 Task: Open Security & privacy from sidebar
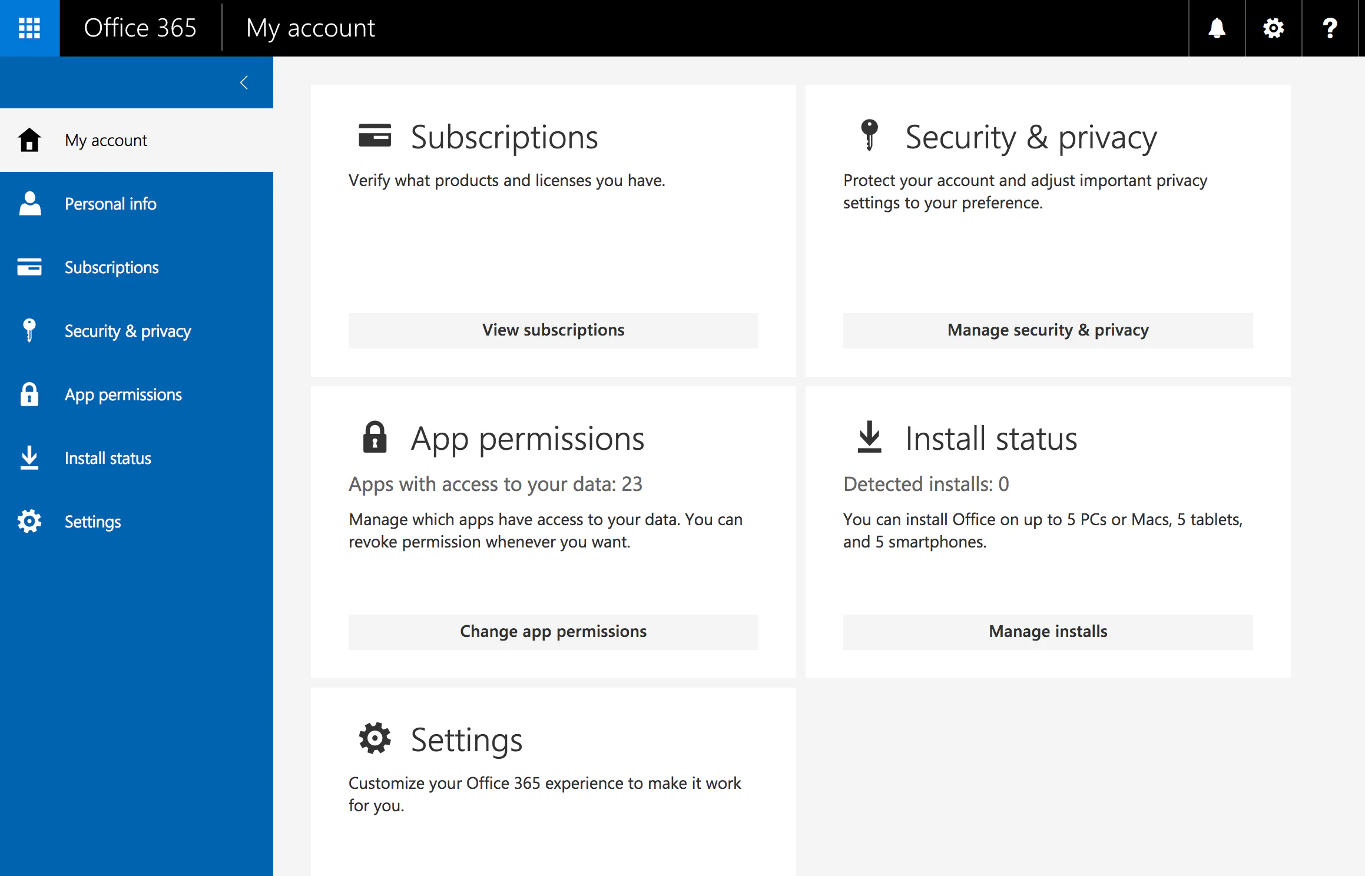pyautogui.click(x=137, y=331)
